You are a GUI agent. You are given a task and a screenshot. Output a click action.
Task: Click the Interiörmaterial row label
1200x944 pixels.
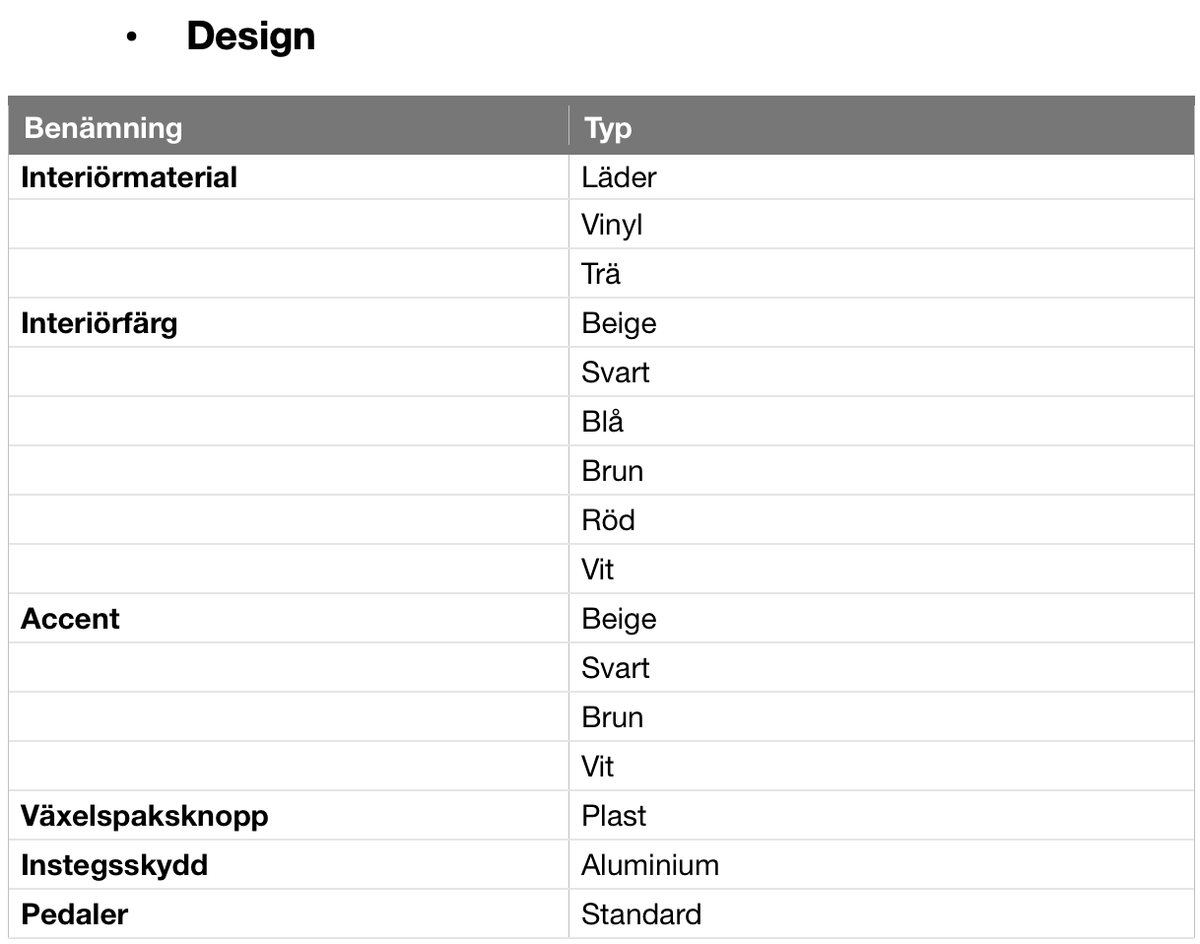pyautogui.click(x=129, y=177)
